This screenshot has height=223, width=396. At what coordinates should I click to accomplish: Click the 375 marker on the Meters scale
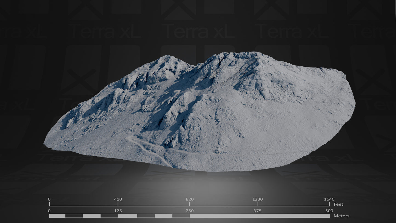click(258, 211)
